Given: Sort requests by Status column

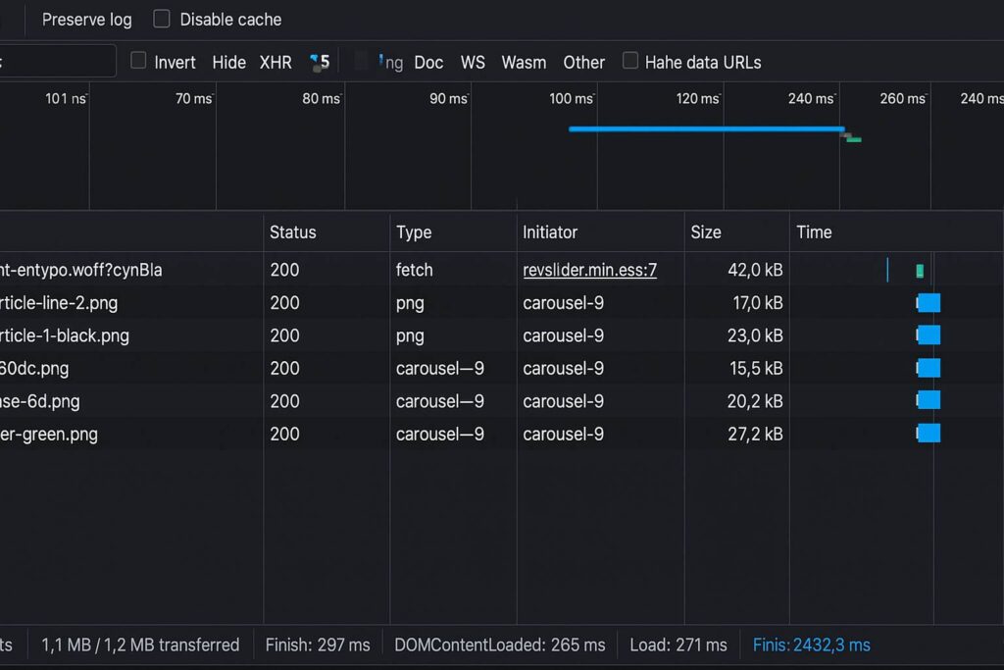Looking at the screenshot, I should [x=293, y=232].
